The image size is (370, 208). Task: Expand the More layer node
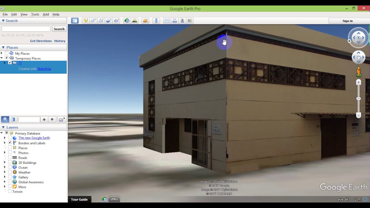[x=5, y=187]
